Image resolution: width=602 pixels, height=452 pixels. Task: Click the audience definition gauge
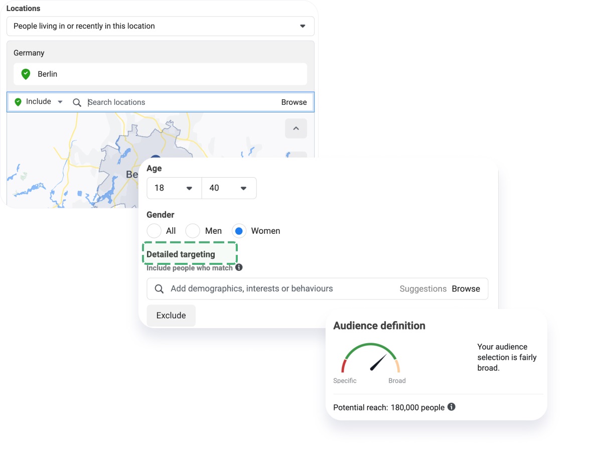370,358
